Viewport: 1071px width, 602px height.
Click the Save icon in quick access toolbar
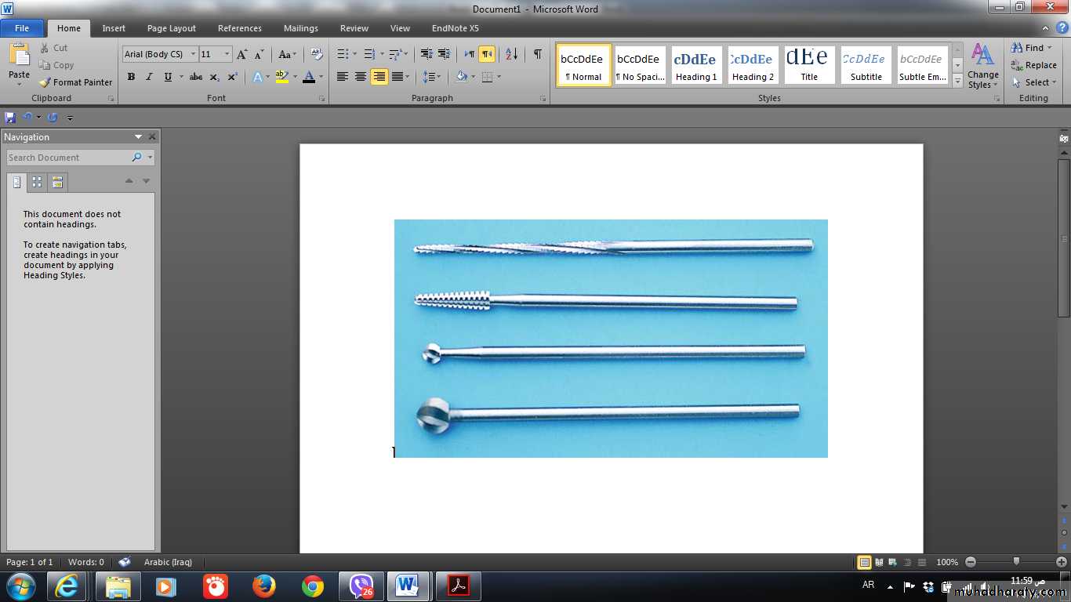coord(10,118)
